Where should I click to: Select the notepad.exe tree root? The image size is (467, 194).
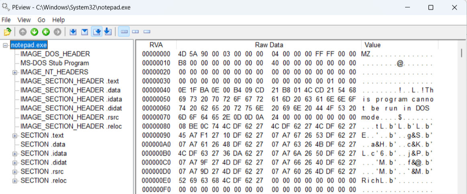pyautogui.click(x=29, y=45)
